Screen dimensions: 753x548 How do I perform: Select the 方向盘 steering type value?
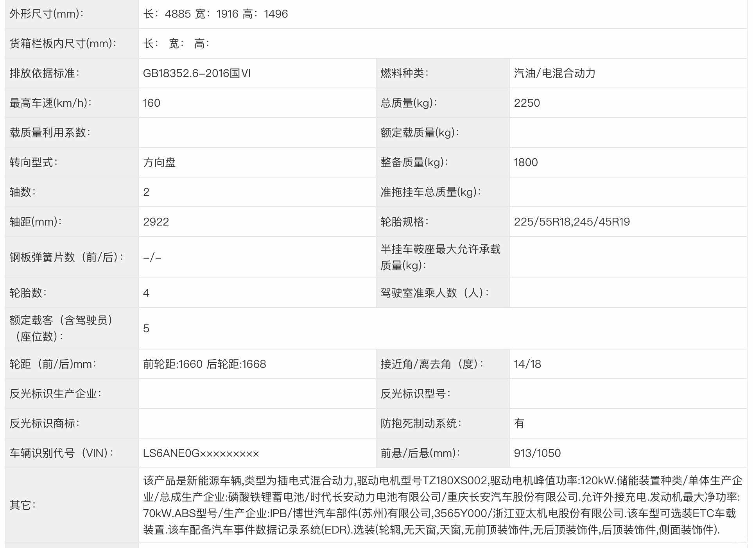tap(159, 163)
